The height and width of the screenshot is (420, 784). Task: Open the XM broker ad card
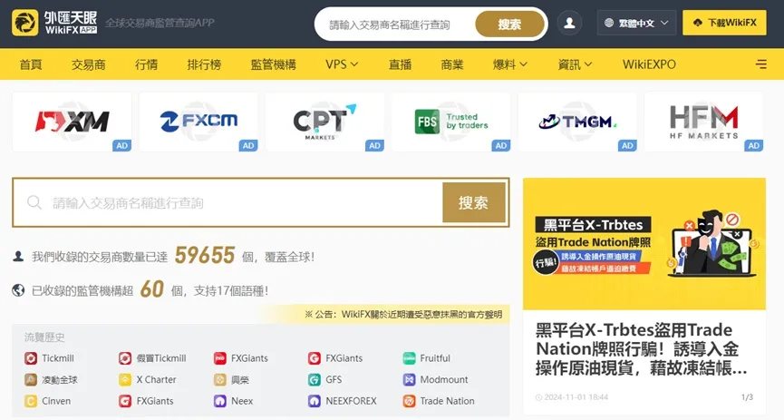72,122
